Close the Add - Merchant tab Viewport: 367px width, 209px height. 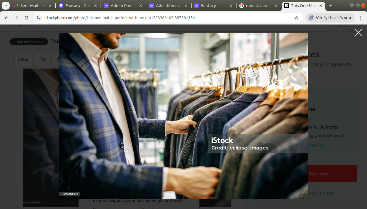coord(186,6)
